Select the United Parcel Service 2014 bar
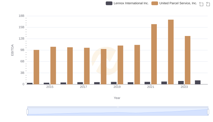The width and height of the screenshot is (213, 122). click(x=36, y=67)
